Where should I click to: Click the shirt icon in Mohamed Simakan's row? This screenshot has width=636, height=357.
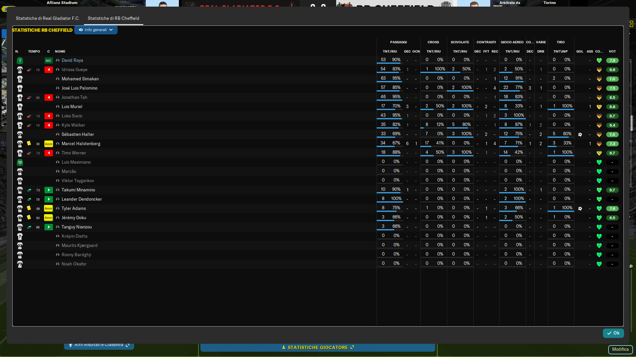[x=20, y=79]
